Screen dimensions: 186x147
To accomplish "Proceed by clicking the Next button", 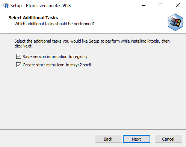I will click(x=136, y=139).
